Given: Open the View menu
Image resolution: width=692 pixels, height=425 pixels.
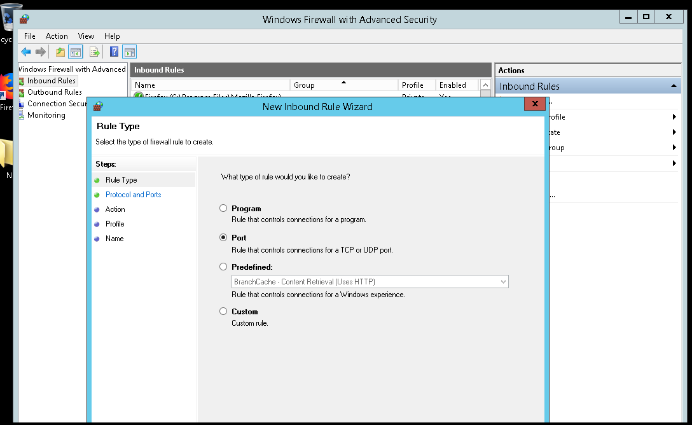Looking at the screenshot, I should (86, 36).
